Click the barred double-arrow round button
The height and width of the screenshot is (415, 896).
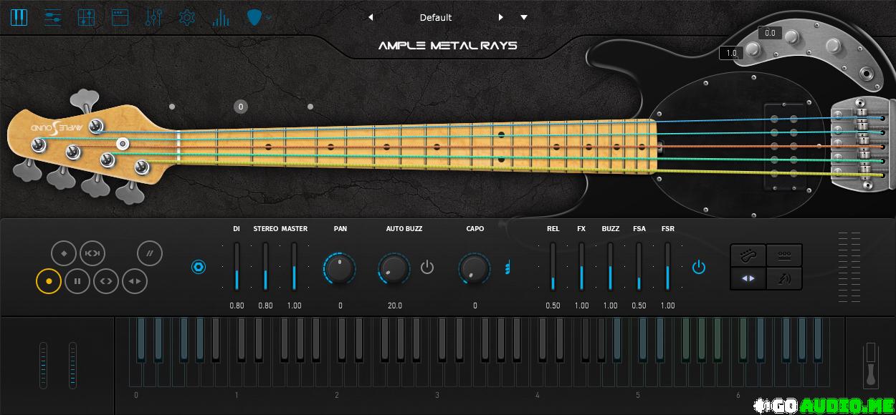click(x=92, y=253)
